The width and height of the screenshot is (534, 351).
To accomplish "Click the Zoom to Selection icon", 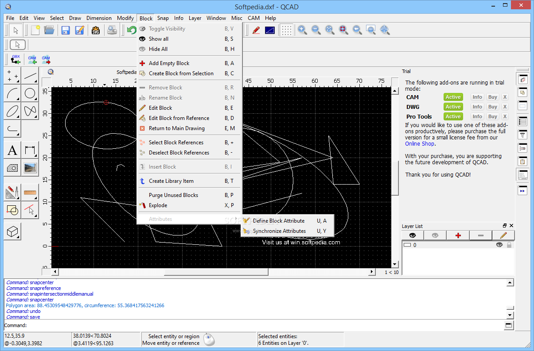I will point(343,30).
